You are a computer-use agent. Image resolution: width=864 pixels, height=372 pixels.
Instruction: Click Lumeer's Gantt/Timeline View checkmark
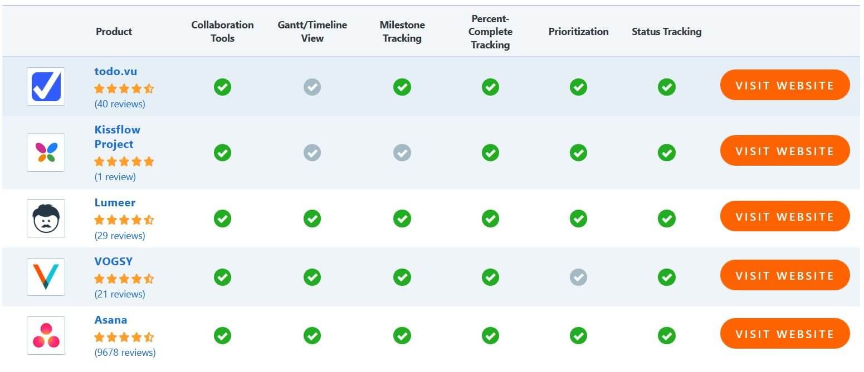312,219
